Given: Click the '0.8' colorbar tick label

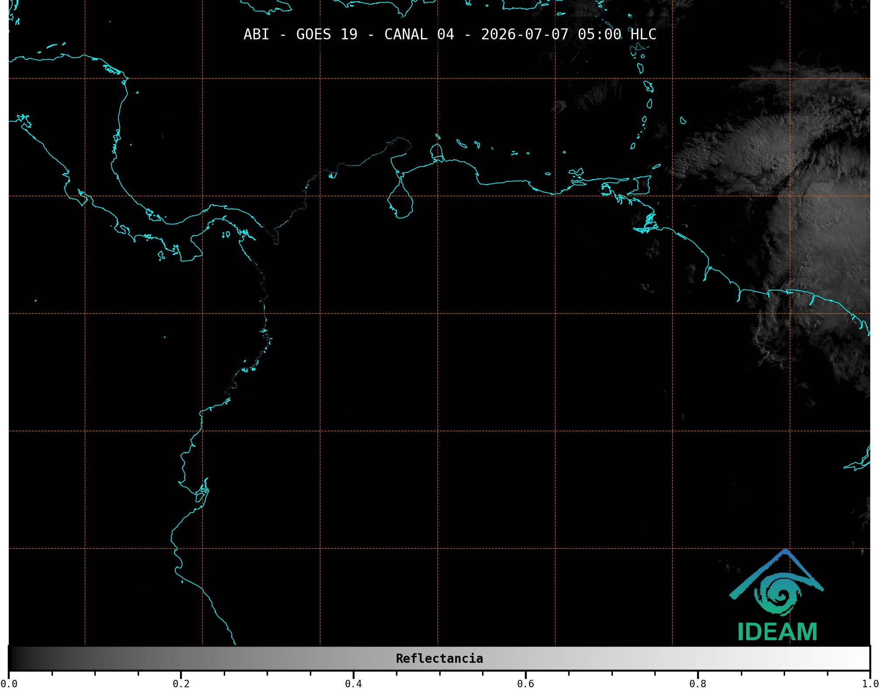Looking at the screenshot, I should point(698,684).
